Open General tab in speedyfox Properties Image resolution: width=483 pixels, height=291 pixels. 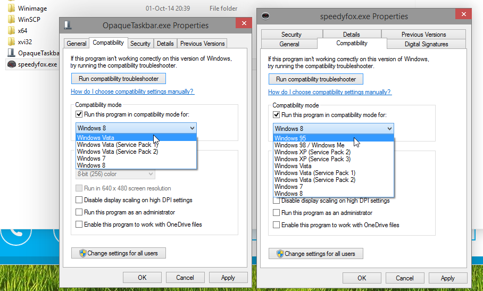[289, 44]
